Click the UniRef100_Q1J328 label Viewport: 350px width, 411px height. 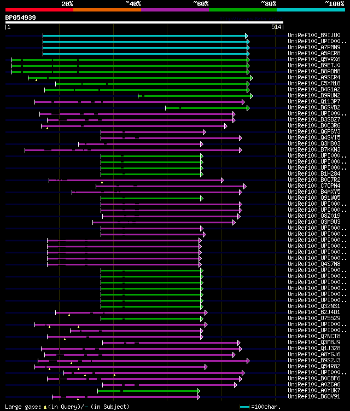[314, 349]
